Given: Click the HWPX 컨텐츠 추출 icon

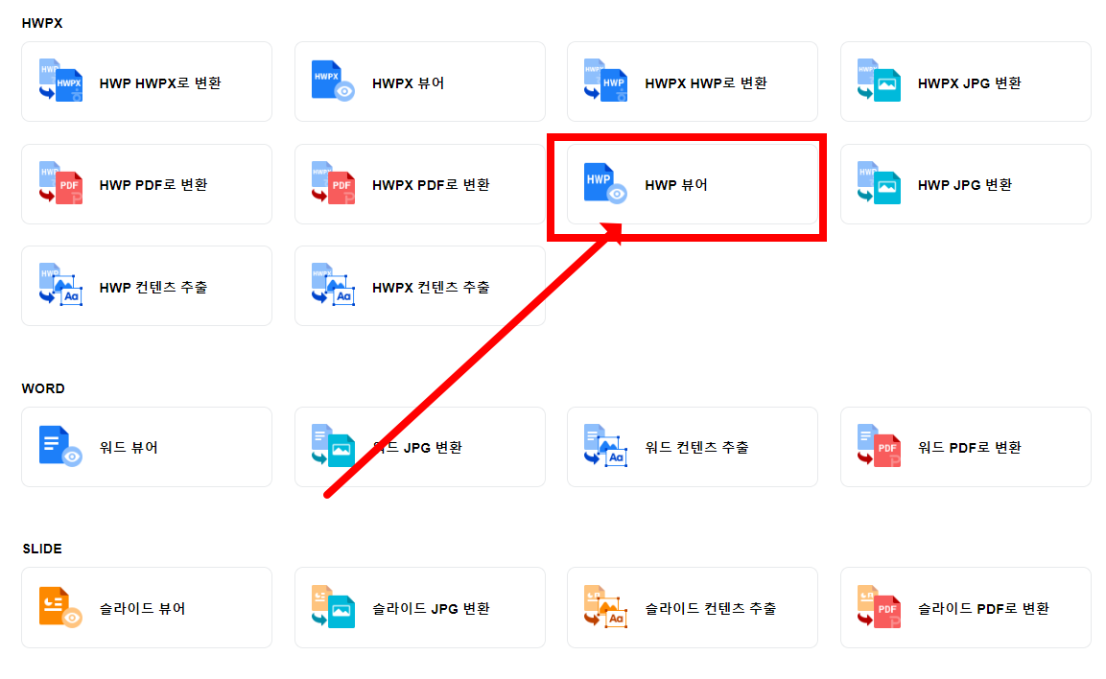Looking at the screenshot, I should (332, 285).
